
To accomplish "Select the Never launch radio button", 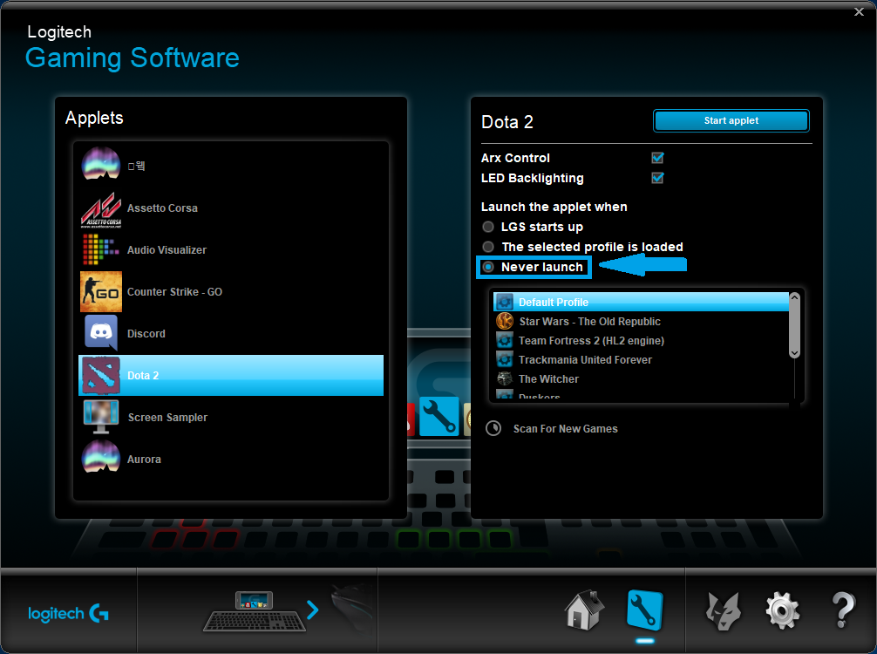I will 488,267.
